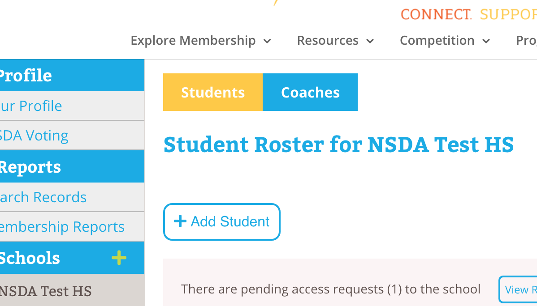The height and width of the screenshot is (306, 537).
Task: Click the Schools sidebar section title
Action: pyautogui.click(x=30, y=258)
